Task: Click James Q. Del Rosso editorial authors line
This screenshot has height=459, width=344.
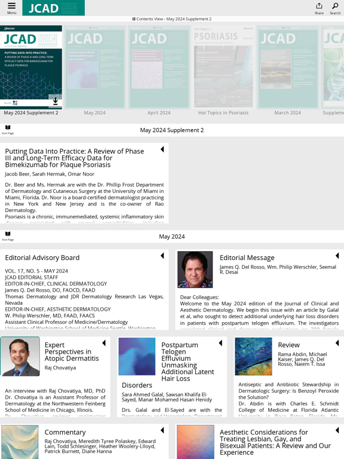Action: (x=278, y=270)
